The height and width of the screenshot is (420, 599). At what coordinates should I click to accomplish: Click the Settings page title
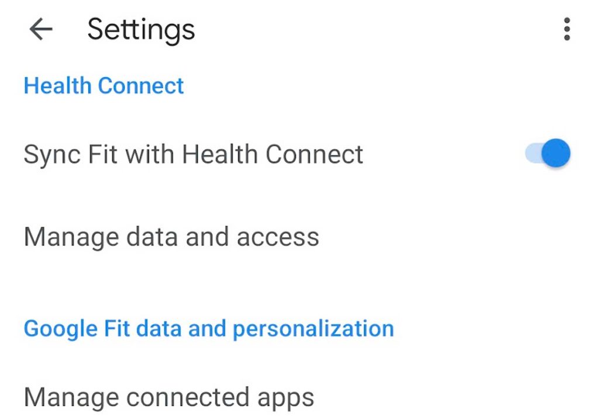[x=141, y=29]
